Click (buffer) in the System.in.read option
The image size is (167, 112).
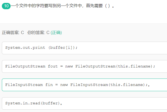(50, 103)
